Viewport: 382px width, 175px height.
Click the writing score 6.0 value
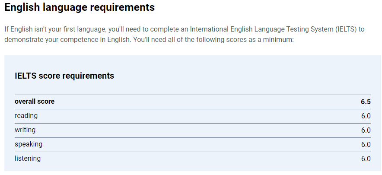pos(366,130)
